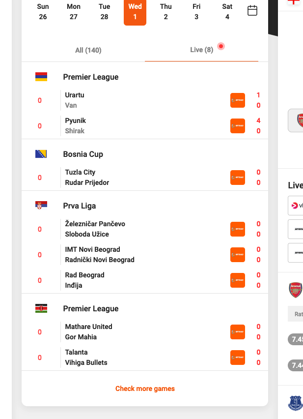Screen dimensions: 303x419
Task: Click the Kenya flag next to Premier League
Action: [x=41, y=308]
